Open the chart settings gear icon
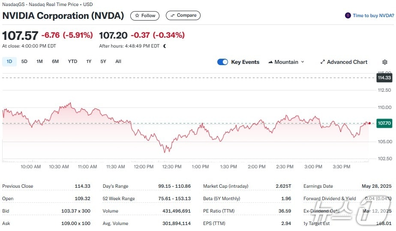This screenshot has width=396, height=231. coord(384,62)
